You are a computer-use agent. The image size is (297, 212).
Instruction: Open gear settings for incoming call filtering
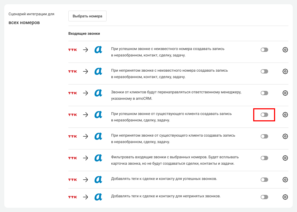click(285, 158)
